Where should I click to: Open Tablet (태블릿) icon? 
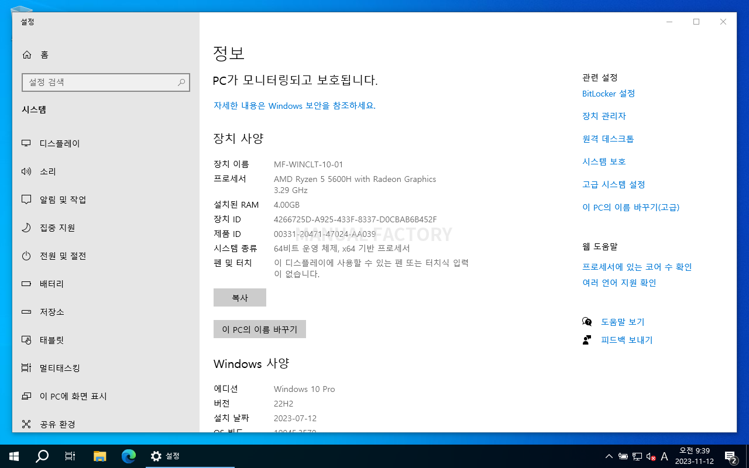tap(26, 340)
